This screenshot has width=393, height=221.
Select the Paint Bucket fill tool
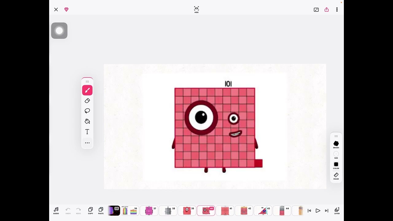click(x=87, y=121)
